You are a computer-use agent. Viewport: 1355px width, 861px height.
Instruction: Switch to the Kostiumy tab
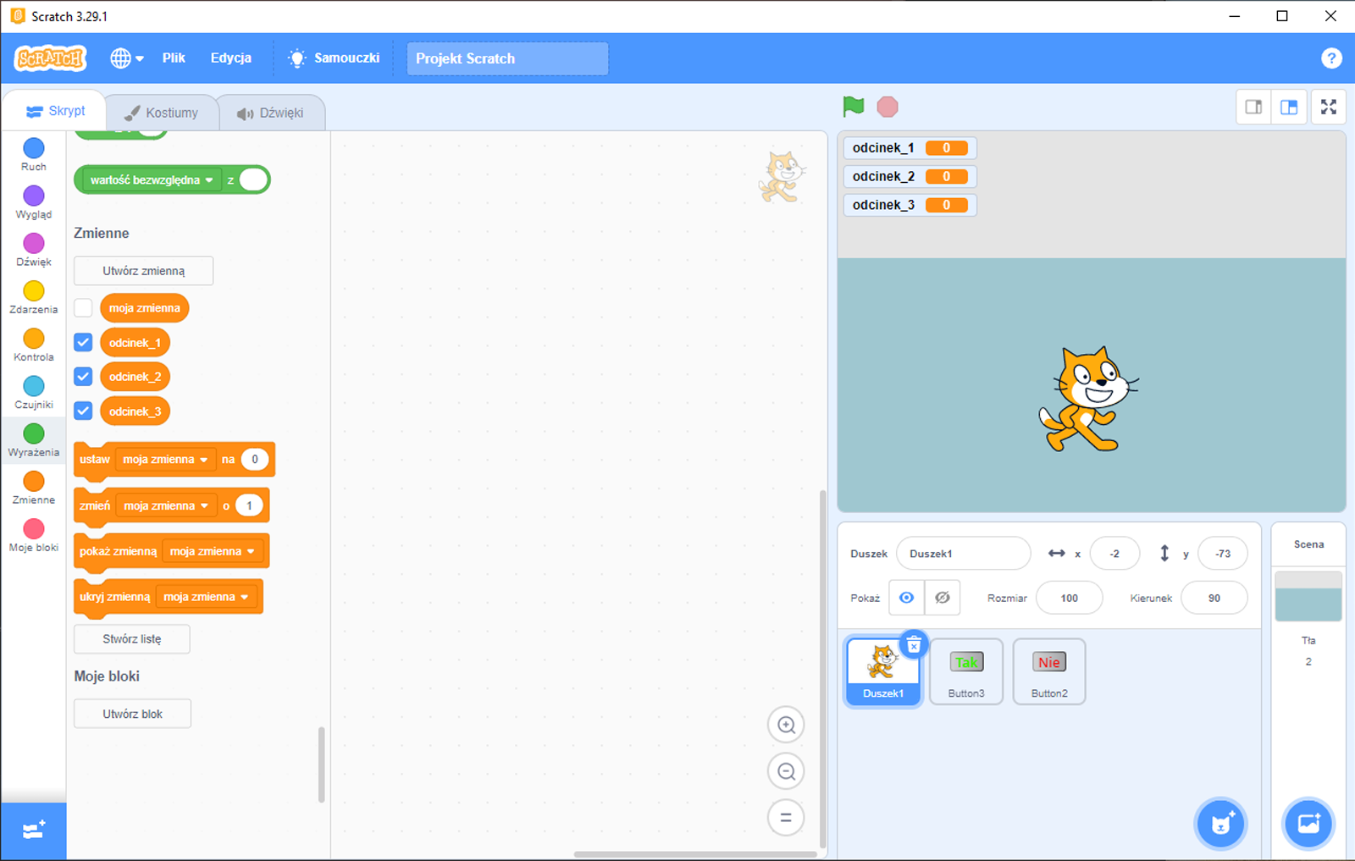pos(161,111)
